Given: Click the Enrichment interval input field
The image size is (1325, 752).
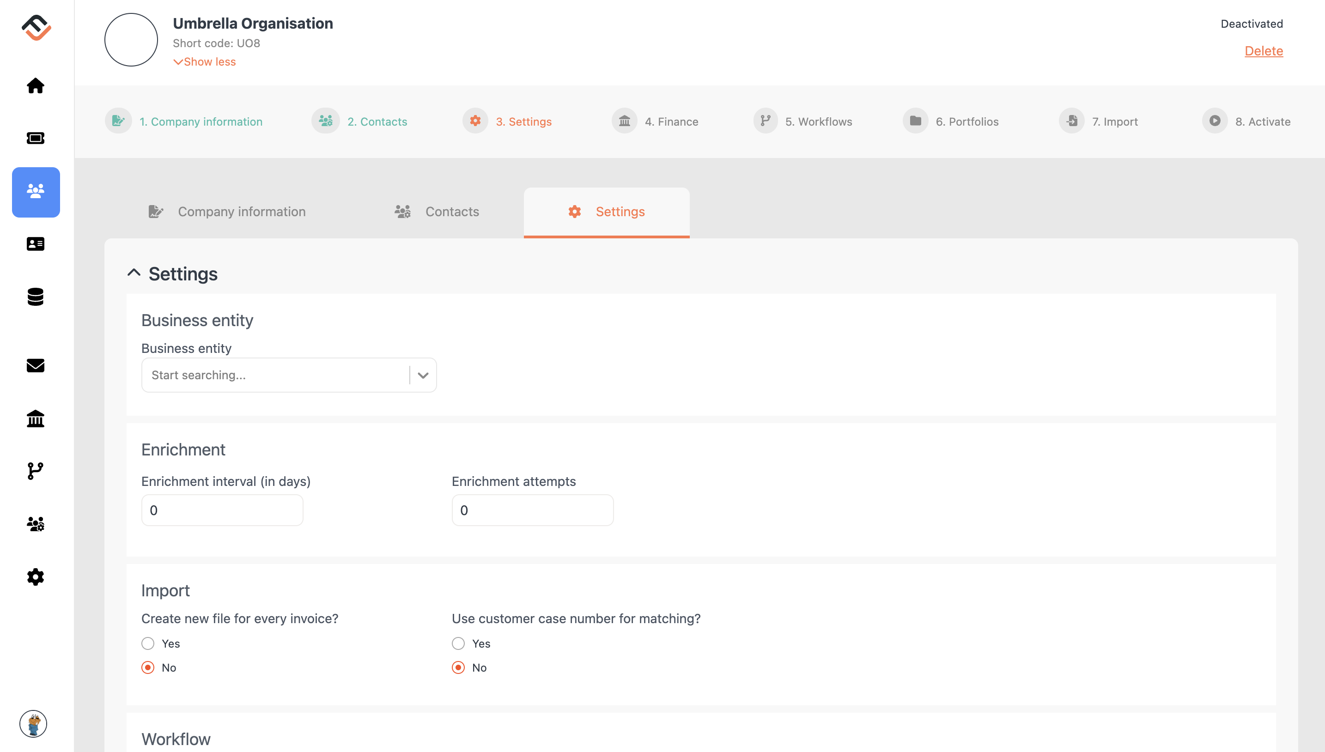Looking at the screenshot, I should 222,510.
